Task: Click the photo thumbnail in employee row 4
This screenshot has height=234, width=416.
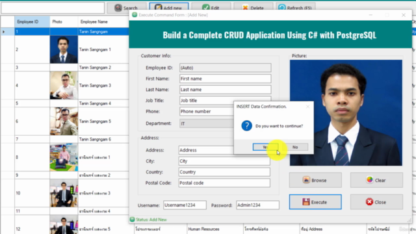Action: [64, 85]
